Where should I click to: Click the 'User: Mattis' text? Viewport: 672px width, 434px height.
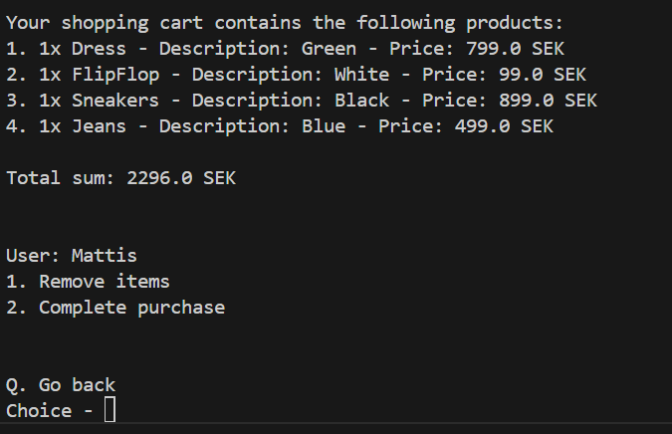tap(72, 256)
